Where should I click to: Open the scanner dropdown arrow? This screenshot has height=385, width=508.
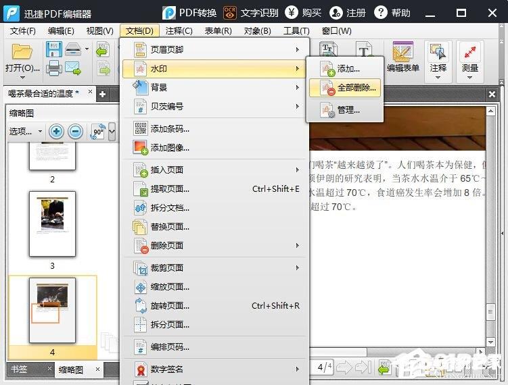87,49
